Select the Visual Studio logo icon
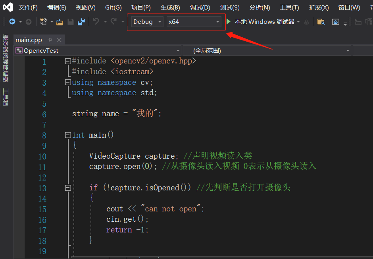This screenshot has width=373, height=259. pos(7,6)
